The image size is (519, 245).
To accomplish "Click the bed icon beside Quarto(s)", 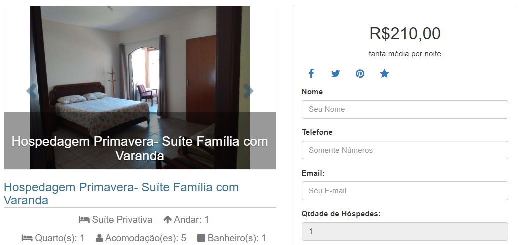I will [27, 238].
